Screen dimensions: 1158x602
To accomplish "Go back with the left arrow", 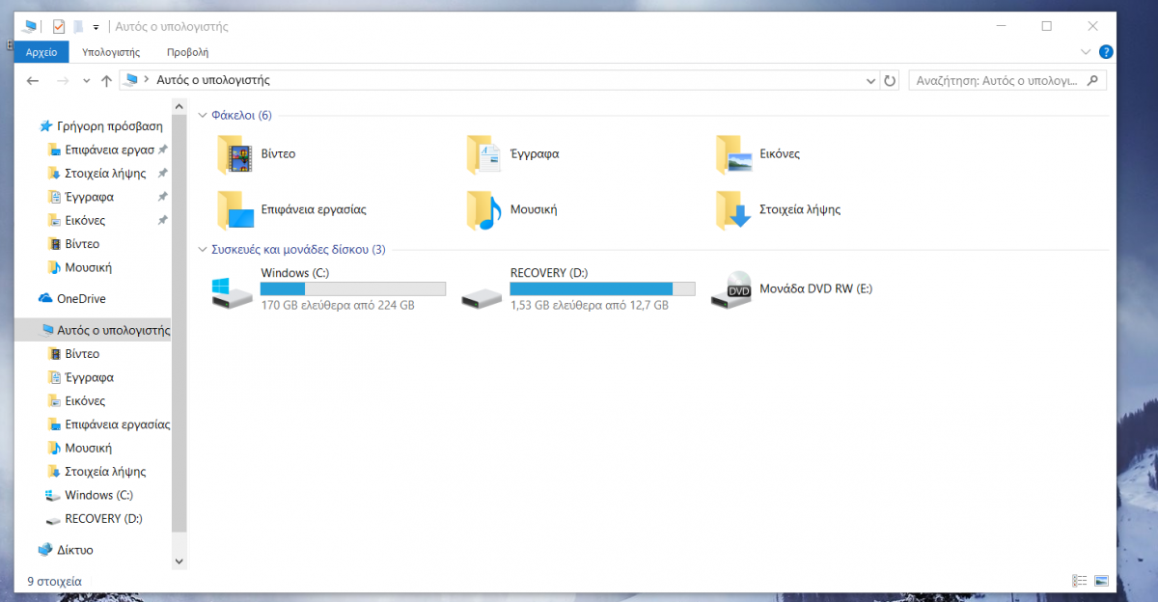I will (33, 81).
